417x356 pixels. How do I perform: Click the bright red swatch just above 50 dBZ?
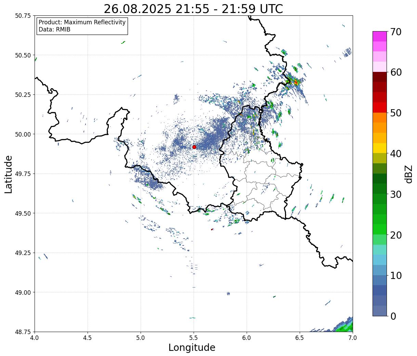coord(380,107)
